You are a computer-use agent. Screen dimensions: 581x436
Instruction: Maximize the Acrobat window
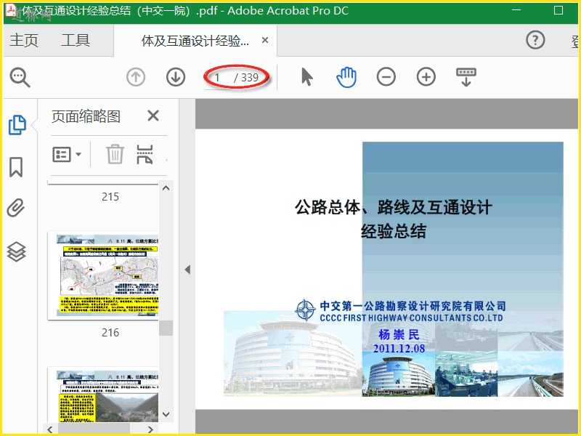[x=558, y=10]
